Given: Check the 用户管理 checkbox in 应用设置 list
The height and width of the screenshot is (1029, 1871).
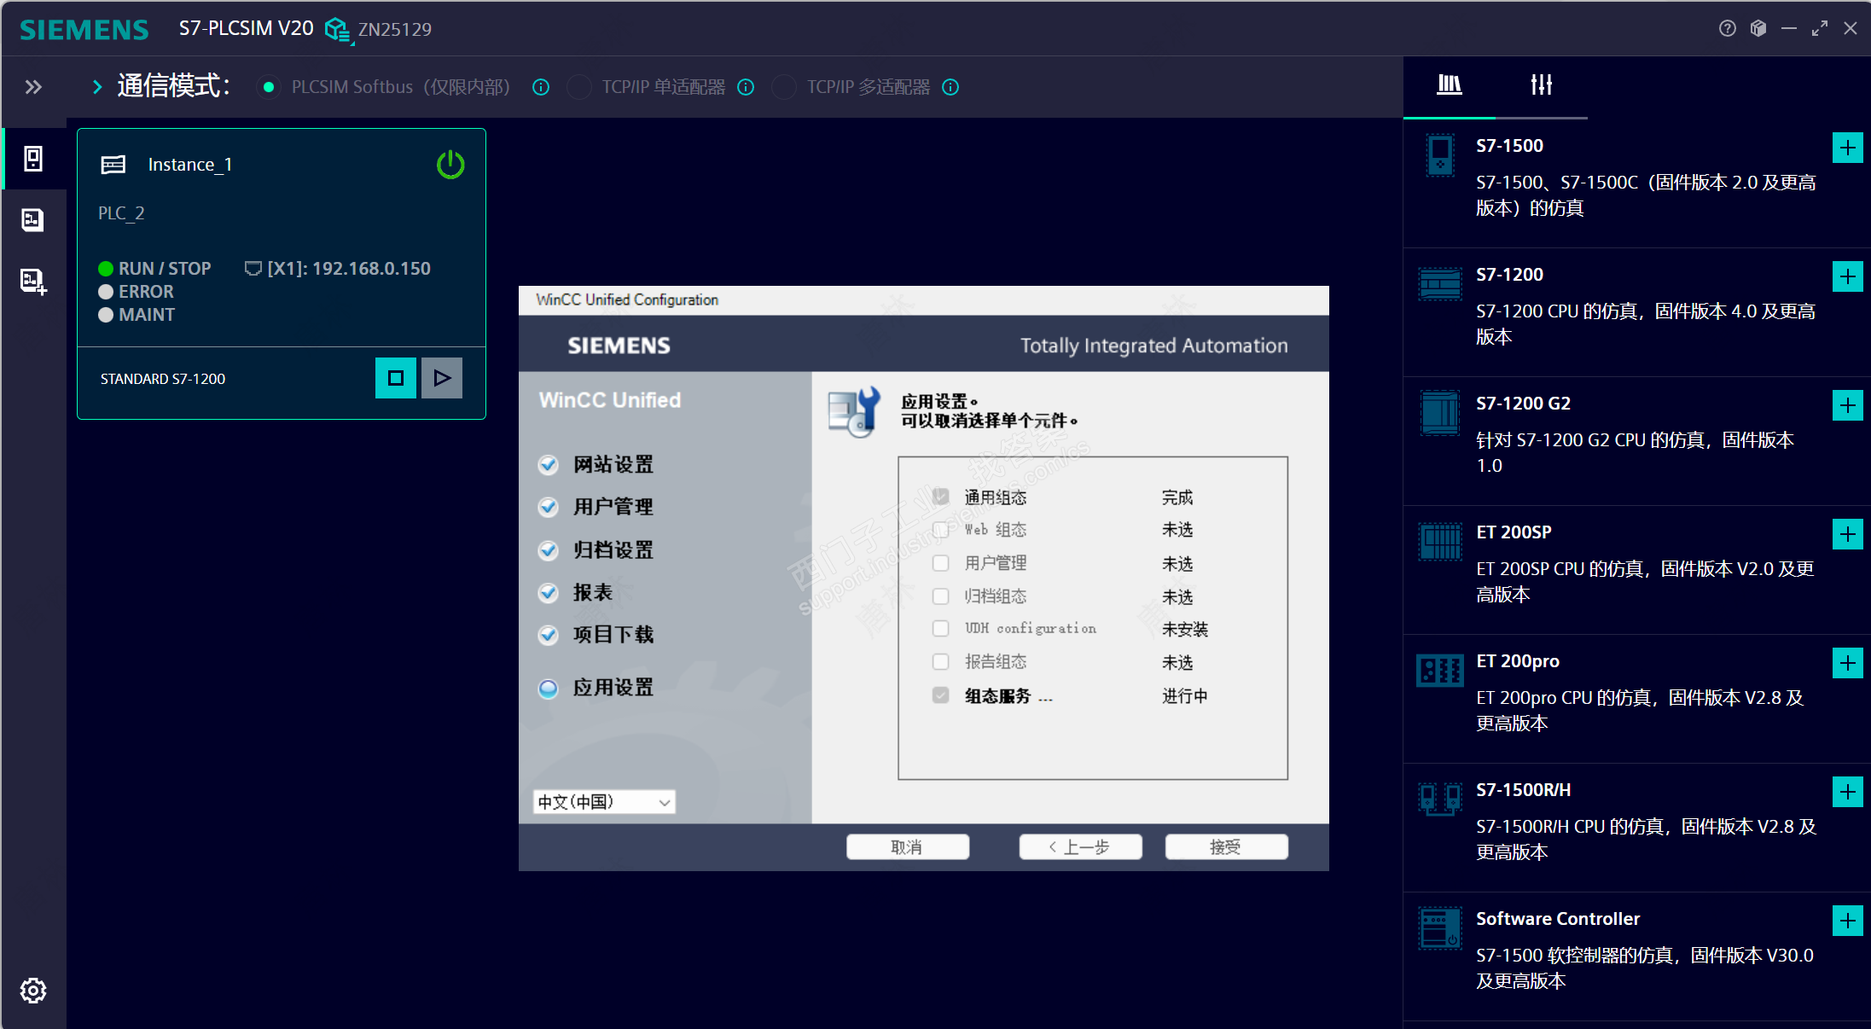Looking at the screenshot, I should click(x=940, y=563).
